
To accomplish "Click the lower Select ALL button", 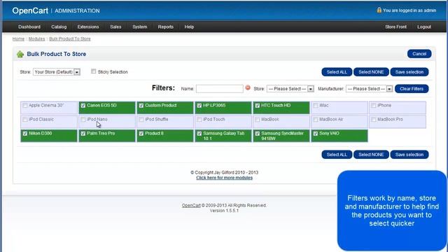I will 337,155.
